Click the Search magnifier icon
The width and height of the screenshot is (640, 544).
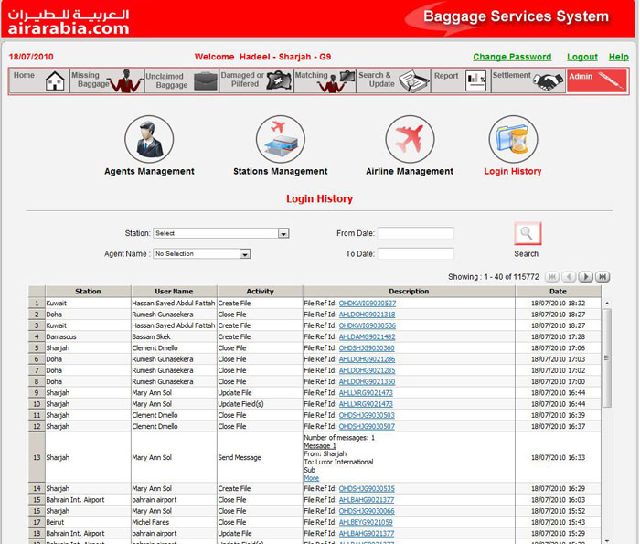click(x=527, y=234)
